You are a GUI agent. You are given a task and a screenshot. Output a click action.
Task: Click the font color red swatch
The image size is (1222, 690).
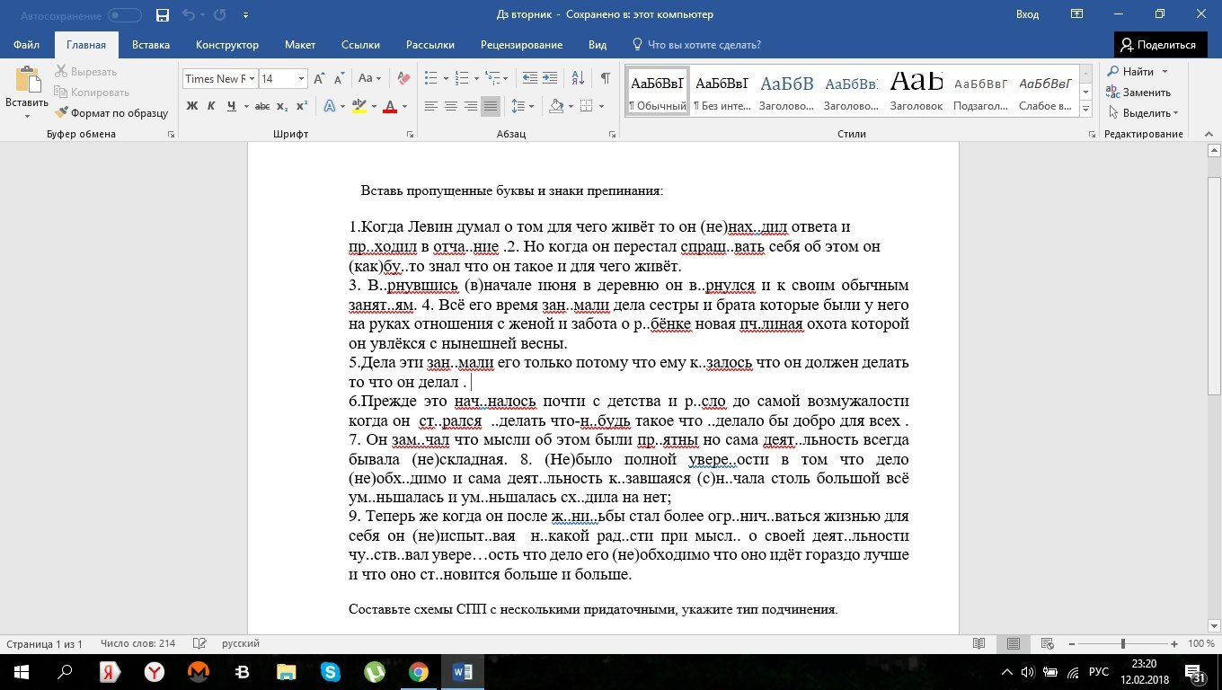pos(390,106)
